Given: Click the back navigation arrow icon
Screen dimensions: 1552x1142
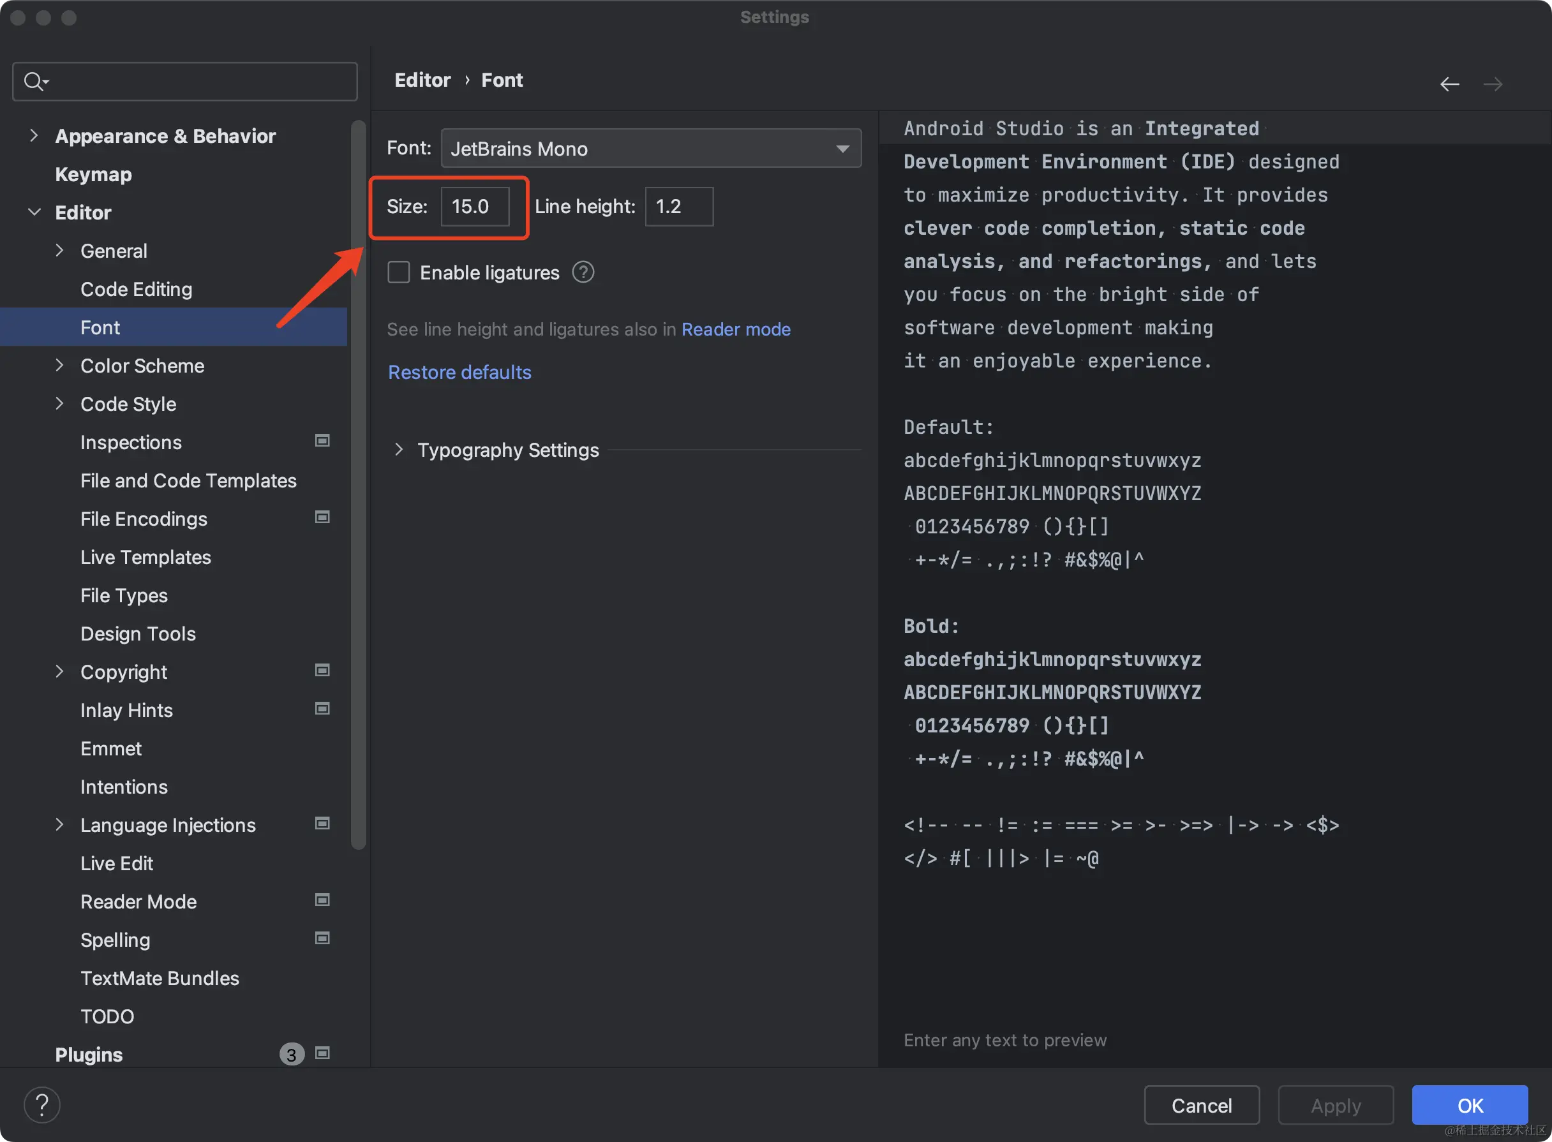Looking at the screenshot, I should [1449, 84].
